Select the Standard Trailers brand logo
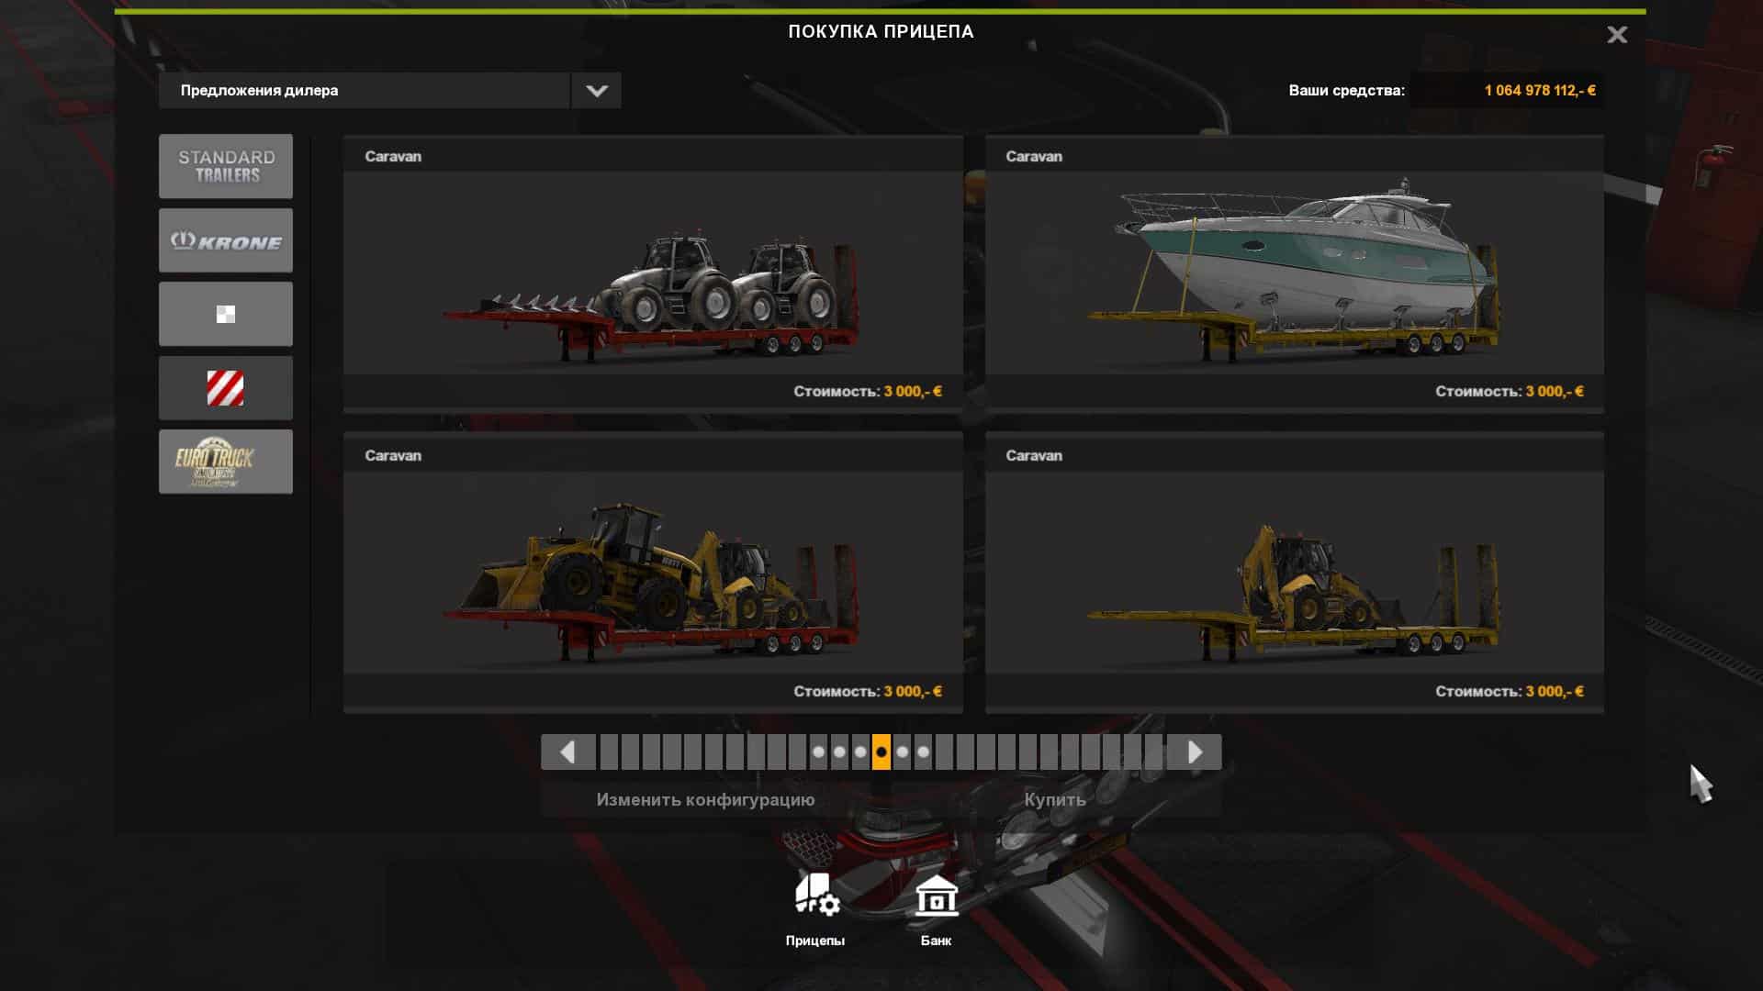The width and height of the screenshot is (1763, 991). coord(226,166)
